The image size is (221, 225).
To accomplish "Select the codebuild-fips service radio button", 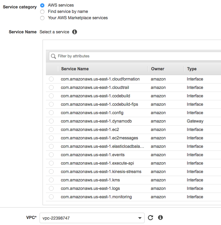I will pyautogui.click(x=51, y=104).
